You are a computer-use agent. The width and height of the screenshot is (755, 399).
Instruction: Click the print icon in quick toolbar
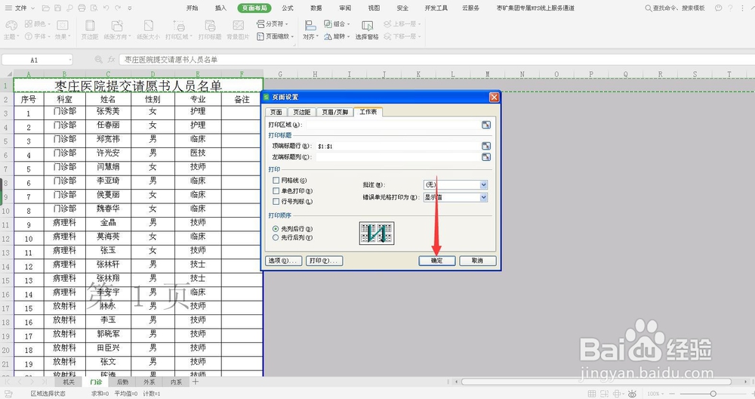pos(82,8)
